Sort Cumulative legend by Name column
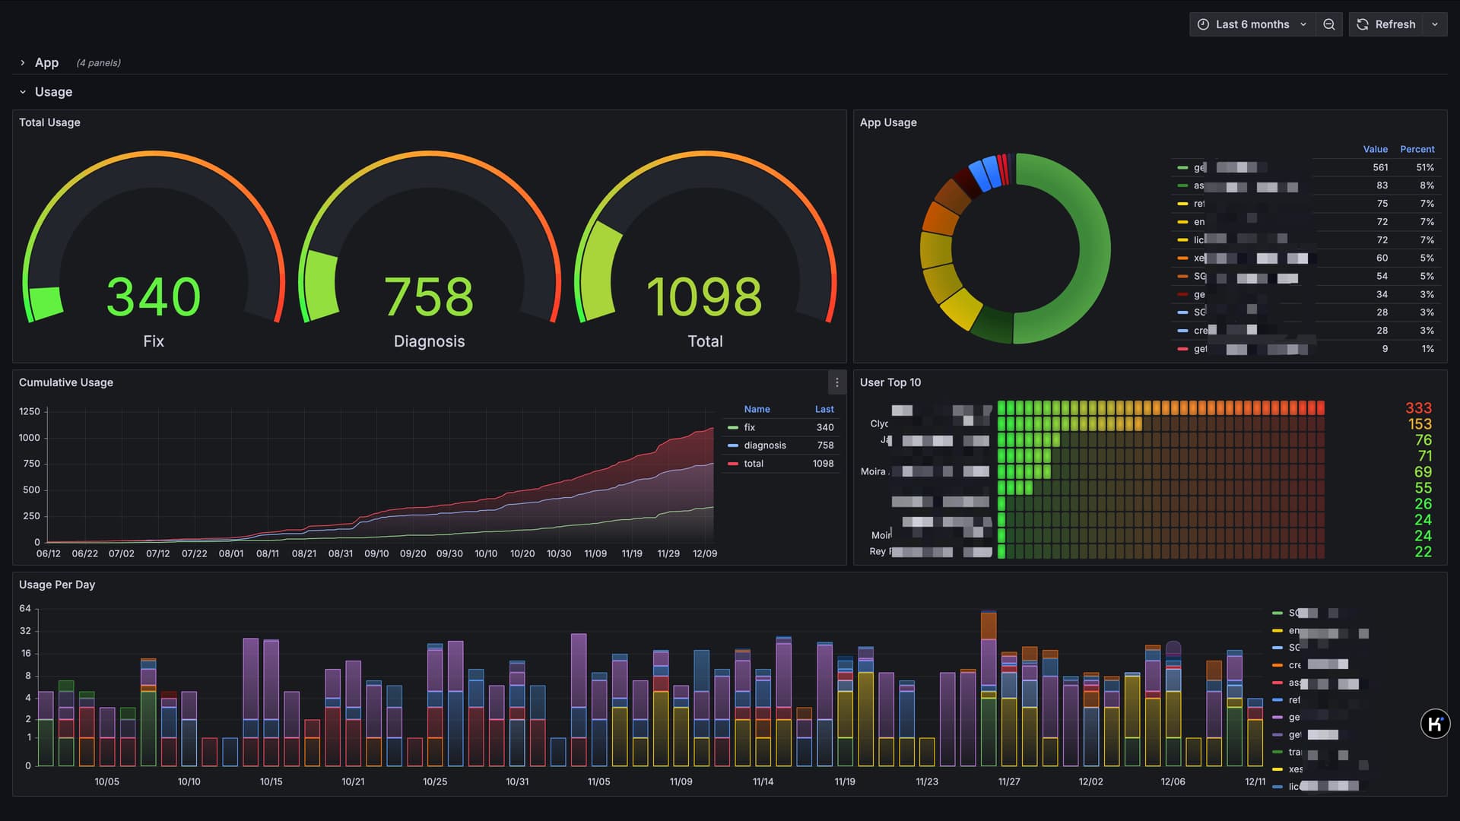 (x=757, y=409)
